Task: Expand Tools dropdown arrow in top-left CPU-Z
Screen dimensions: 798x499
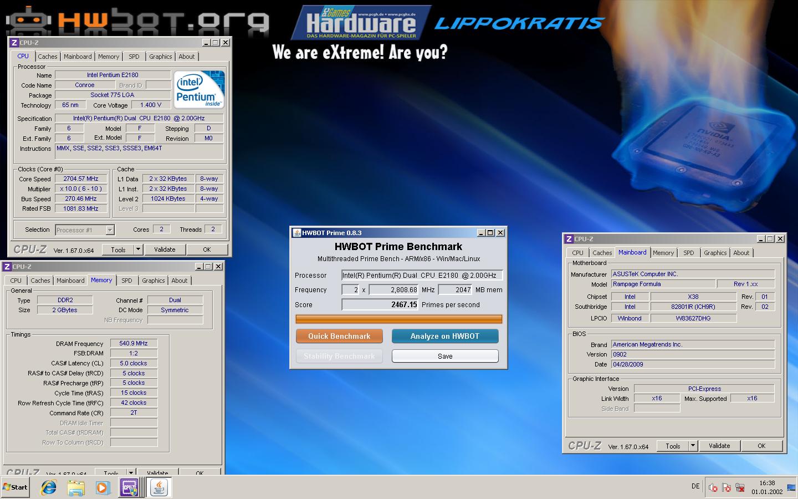Action: point(139,249)
